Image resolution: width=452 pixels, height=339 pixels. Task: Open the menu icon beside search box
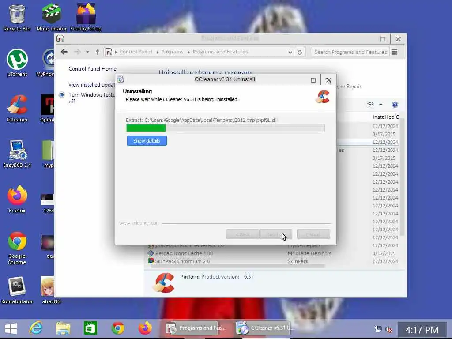[x=394, y=52]
